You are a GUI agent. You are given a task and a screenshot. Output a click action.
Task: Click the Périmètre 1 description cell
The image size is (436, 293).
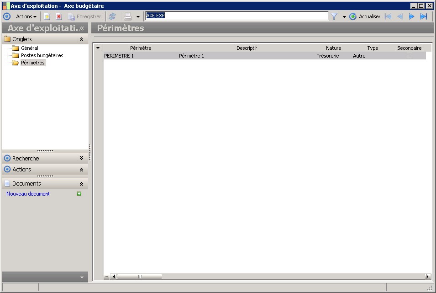[247, 56]
